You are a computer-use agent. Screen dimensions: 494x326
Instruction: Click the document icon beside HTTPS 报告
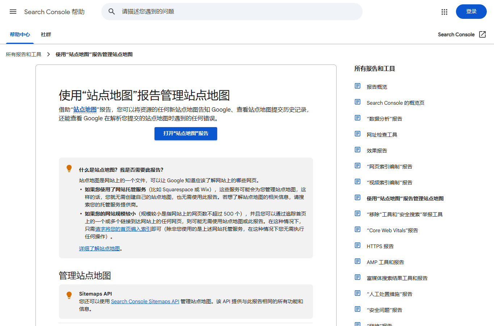358,245
